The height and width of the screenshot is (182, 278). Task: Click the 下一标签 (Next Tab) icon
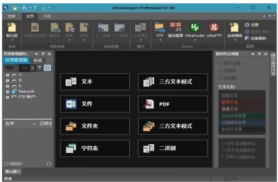click(x=119, y=28)
